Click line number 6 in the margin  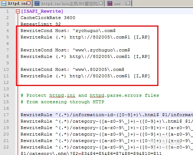tap(8, 44)
